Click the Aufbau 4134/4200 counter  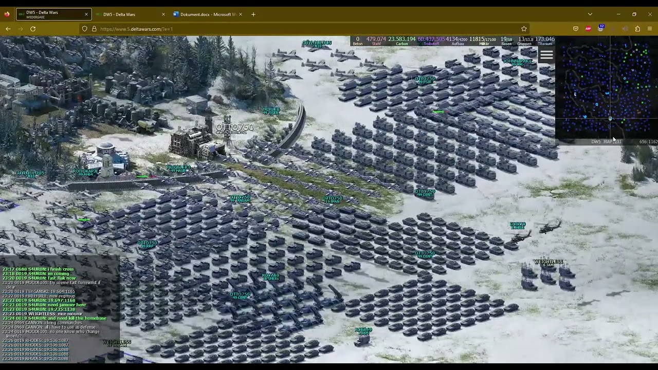(x=457, y=41)
